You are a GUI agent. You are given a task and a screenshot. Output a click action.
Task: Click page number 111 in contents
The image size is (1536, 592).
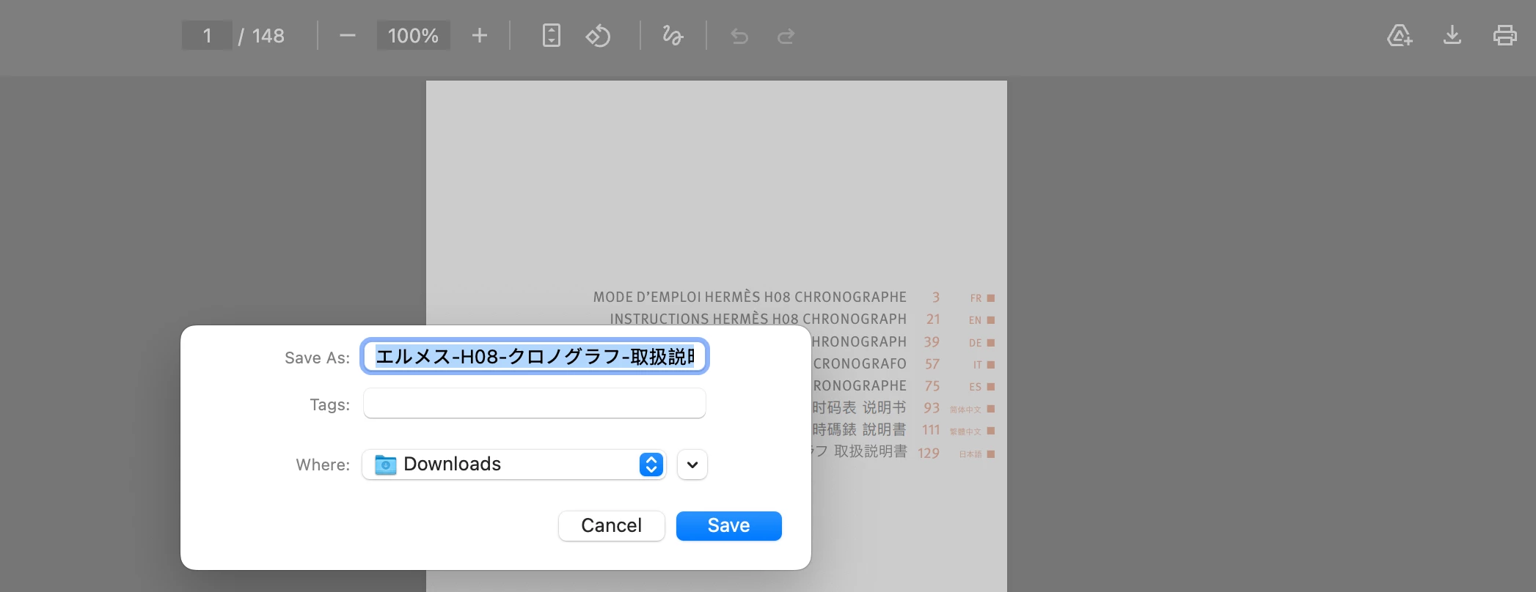click(931, 430)
